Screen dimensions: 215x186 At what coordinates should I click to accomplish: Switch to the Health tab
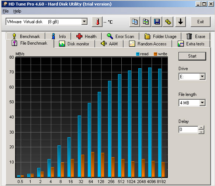point(87,36)
